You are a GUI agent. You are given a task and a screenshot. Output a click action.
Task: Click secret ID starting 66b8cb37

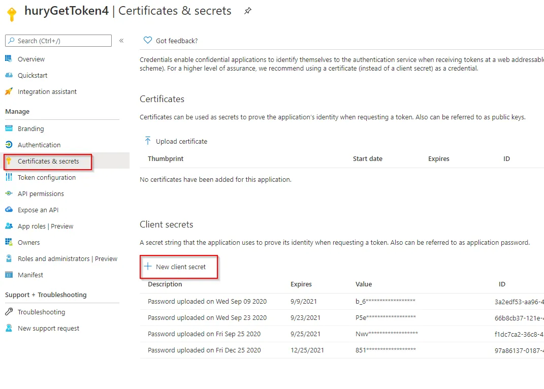click(519, 318)
